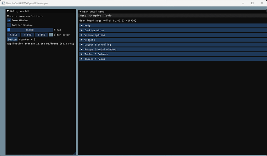Expand Popups & Modal windows section
267x156 pixels.
173,49
